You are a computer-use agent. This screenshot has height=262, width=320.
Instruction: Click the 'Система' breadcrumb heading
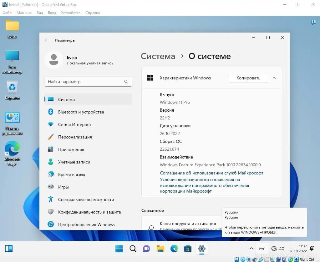(158, 56)
